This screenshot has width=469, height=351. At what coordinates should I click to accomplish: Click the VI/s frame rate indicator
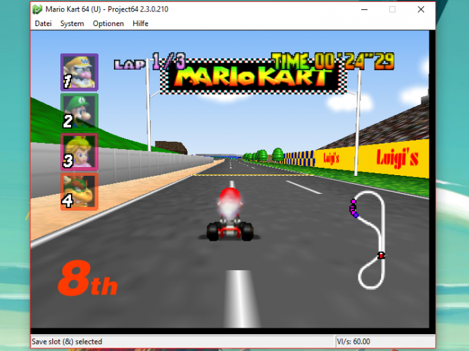(353, 342)
